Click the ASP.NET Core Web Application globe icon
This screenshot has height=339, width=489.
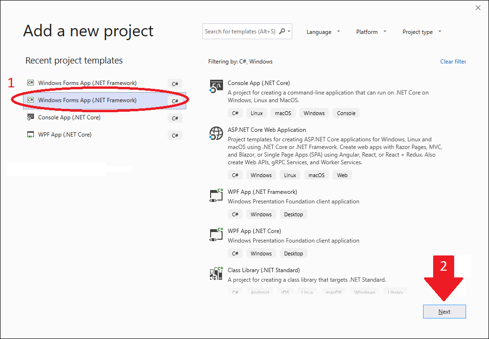216,133
